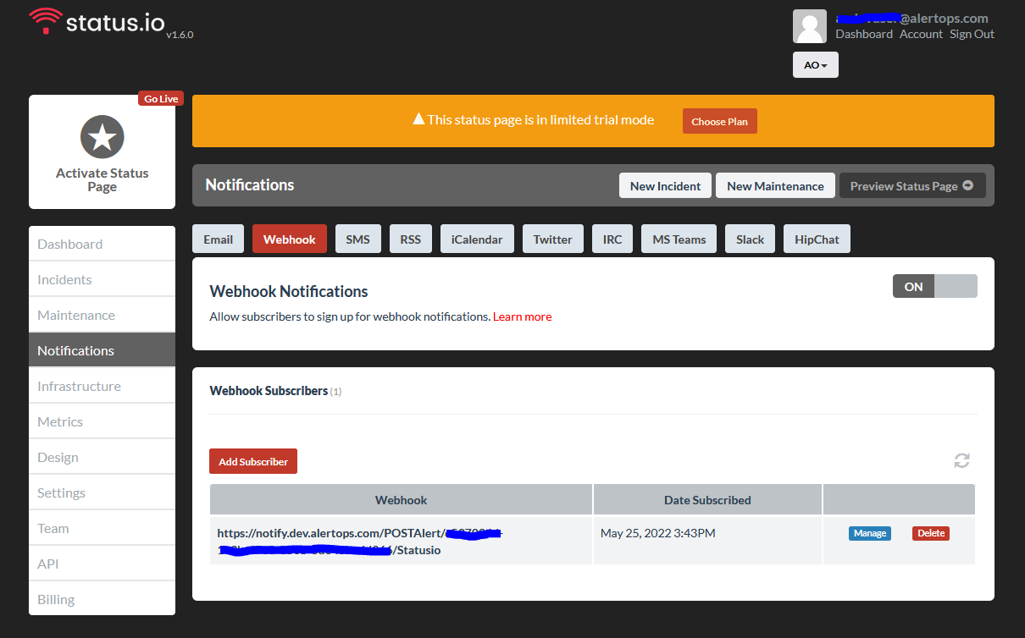Click the Learn more link
1025x638 pixels.
tap(522, 316)
